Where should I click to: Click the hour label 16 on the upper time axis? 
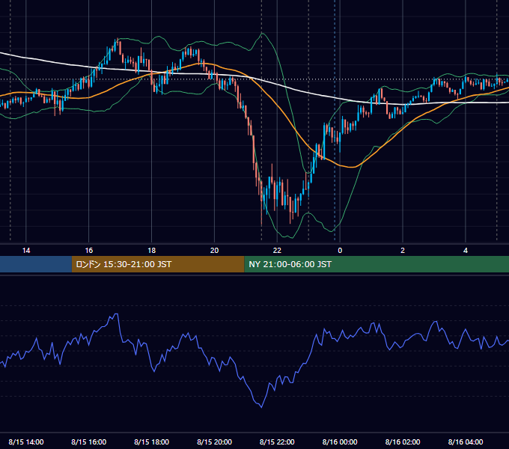point(89,251)
